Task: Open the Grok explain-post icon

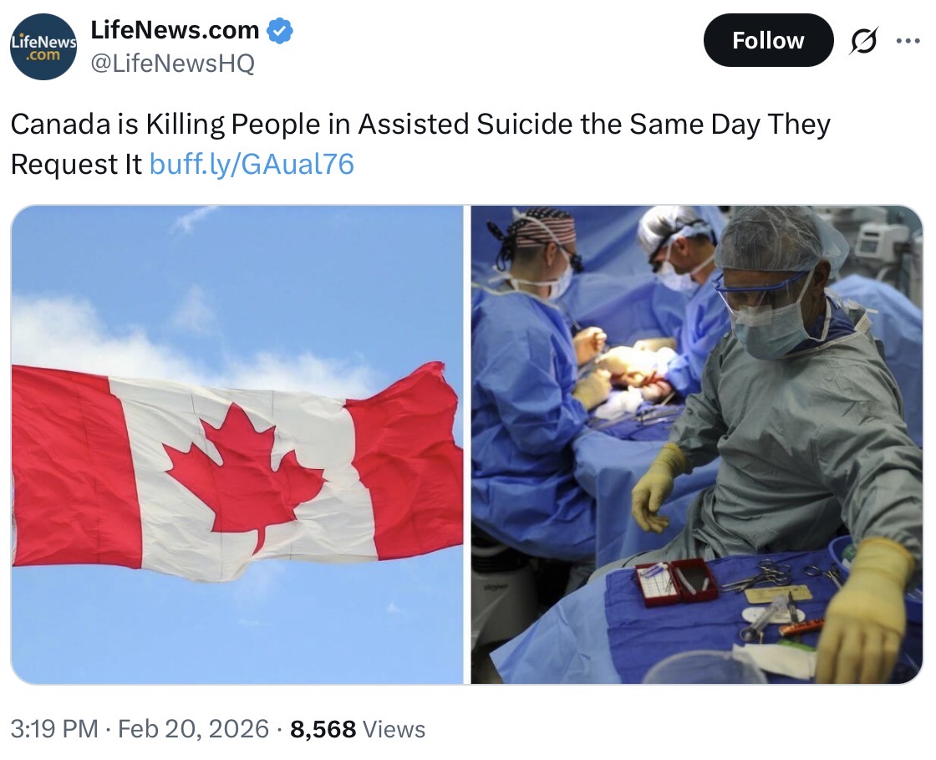Action: (862, 41)
